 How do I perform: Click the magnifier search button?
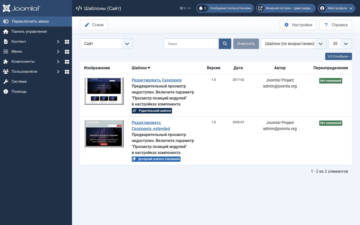[x=225, y=44]
